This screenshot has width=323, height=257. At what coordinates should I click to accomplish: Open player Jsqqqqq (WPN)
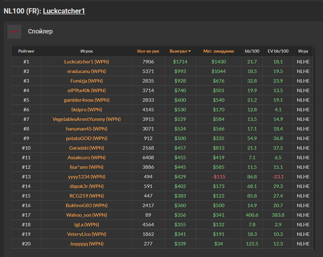[87, 244]
